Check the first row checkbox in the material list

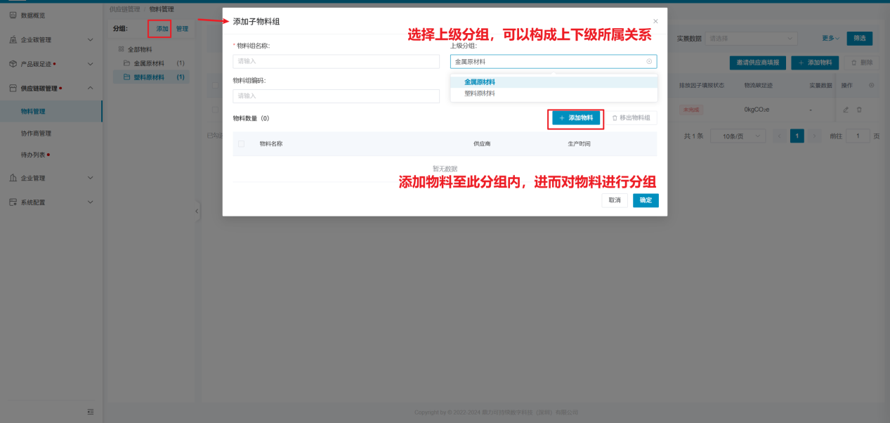point(216,110)
